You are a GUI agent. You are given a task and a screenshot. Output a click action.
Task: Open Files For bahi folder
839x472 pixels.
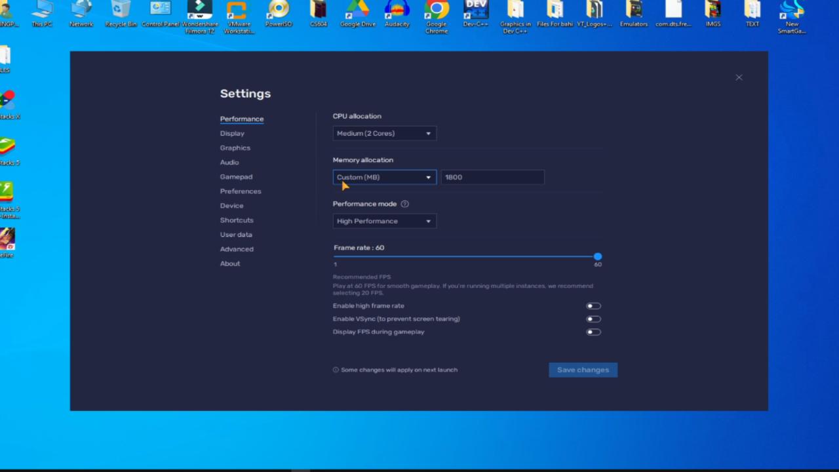point(555,13)
